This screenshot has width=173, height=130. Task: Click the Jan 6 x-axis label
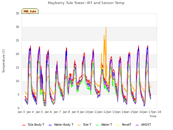[48, 112]
